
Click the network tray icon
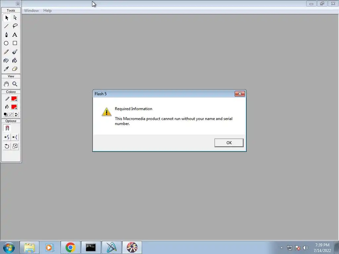point(290,248)
